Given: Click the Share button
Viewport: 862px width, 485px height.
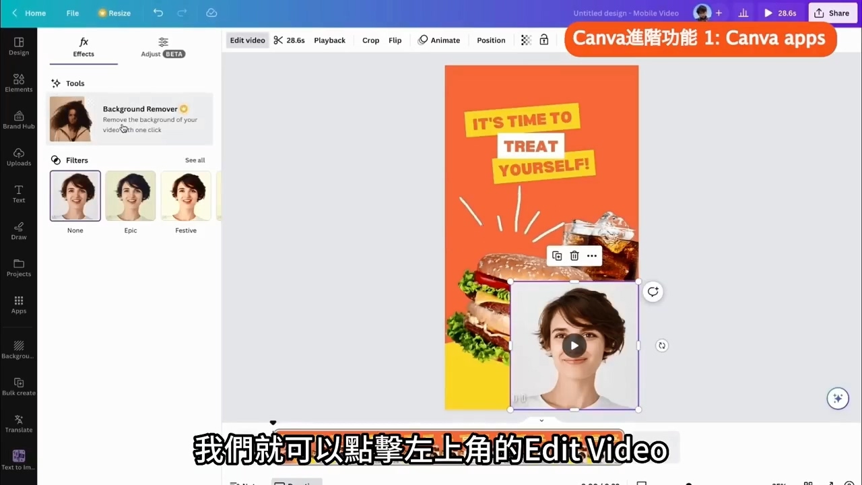Looking at the screenshot, I should coord(833,13).
